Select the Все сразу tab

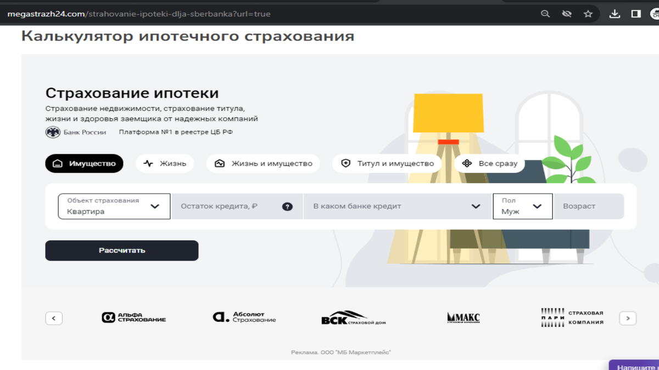(x=489, y=163)
